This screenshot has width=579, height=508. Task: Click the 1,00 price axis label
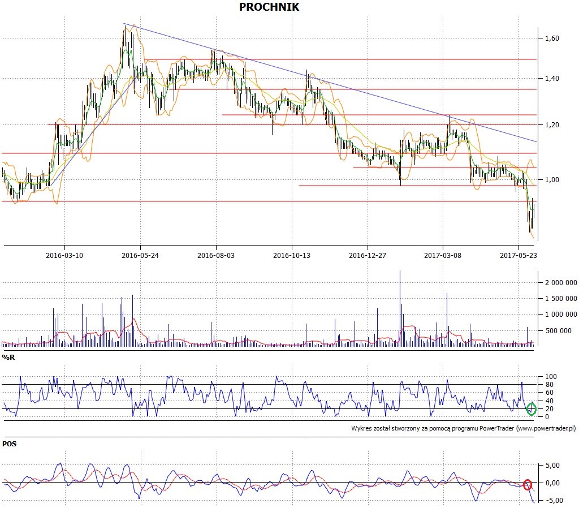point(552,180)
